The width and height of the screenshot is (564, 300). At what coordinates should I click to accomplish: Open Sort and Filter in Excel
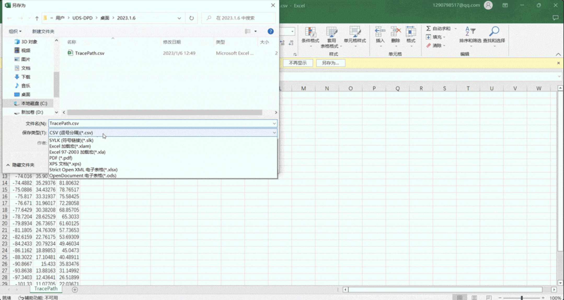pos(470,37)
